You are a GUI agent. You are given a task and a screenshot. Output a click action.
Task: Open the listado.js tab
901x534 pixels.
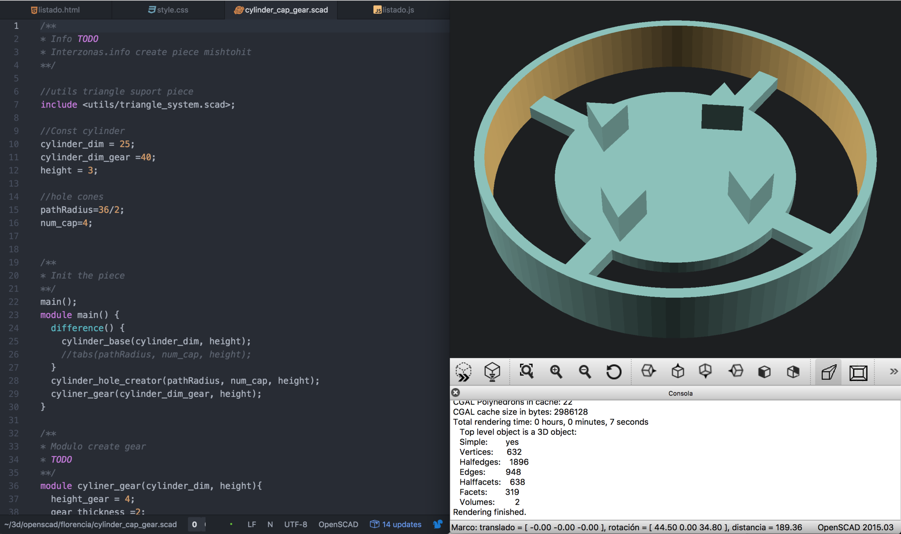click(393, 10)
